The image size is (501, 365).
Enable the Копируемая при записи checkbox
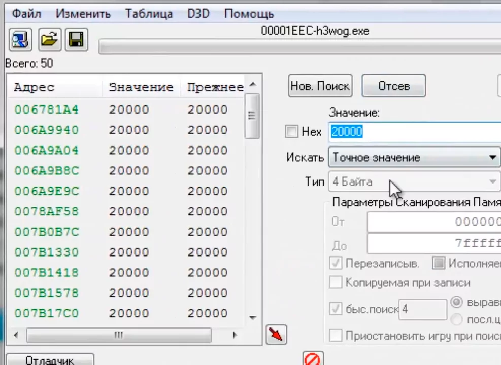pyautogui.click(x=336, y=283)
